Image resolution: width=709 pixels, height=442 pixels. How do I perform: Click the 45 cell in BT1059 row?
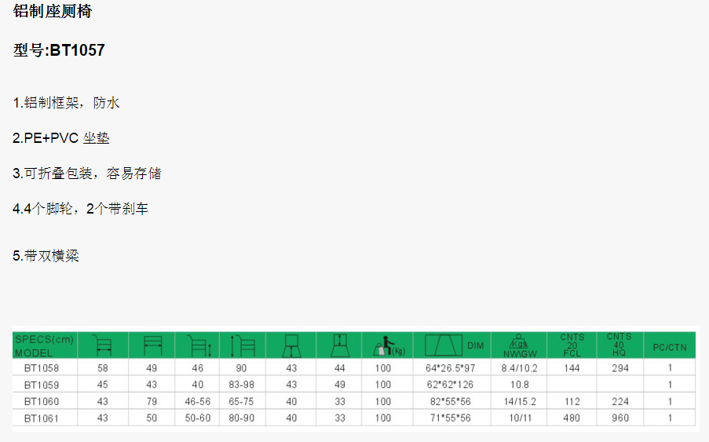pos(103,385)
